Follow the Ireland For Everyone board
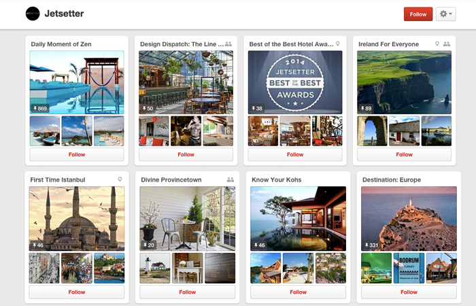The height and width of the screenshot is (306, 476). pyautogui.click(x=404, y=154)
